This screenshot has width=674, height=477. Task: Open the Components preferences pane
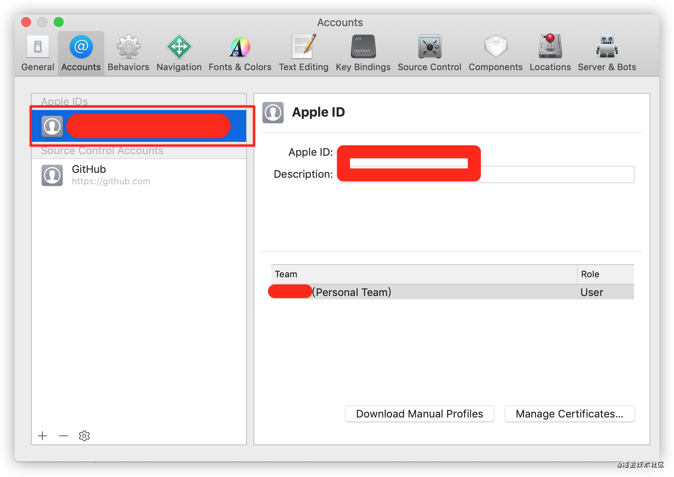pyautogui.click(x=496, y=53)
